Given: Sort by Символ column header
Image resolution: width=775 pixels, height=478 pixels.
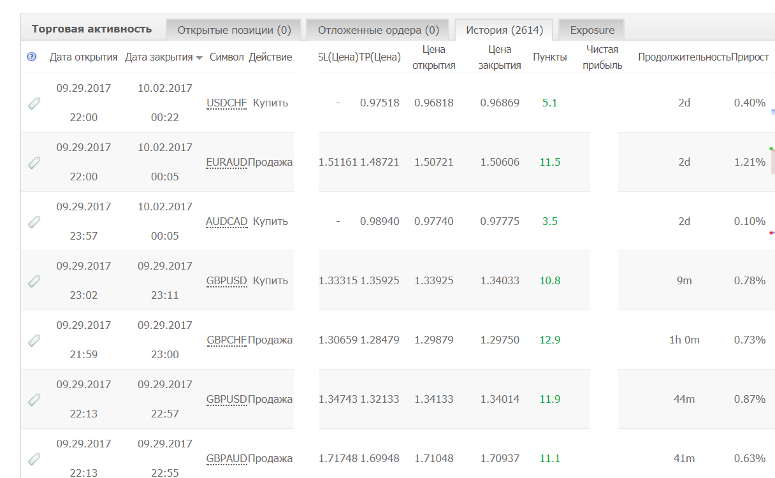Looking at the screenshot, I should 226,57.
